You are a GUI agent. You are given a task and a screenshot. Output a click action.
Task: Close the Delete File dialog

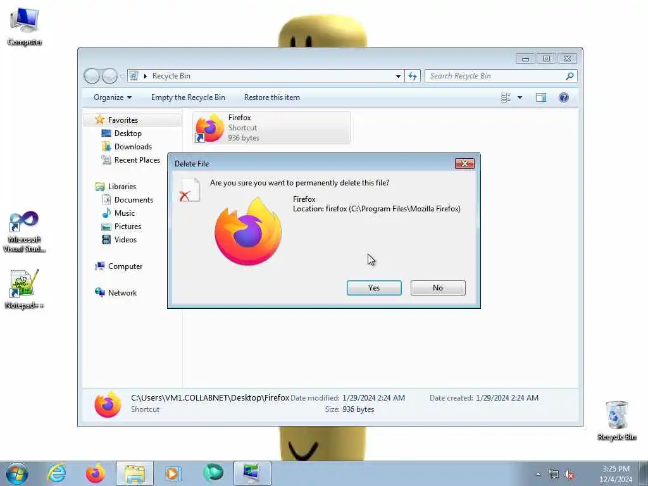pos(464,164)
